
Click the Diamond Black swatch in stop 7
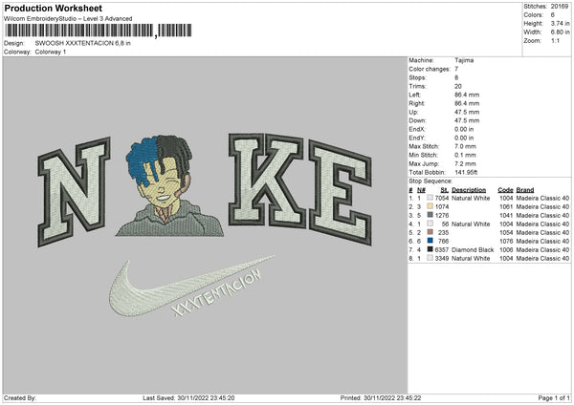[x=430, y=249]
